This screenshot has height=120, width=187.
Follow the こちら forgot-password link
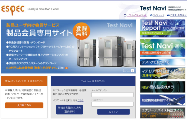coord(80,100)
